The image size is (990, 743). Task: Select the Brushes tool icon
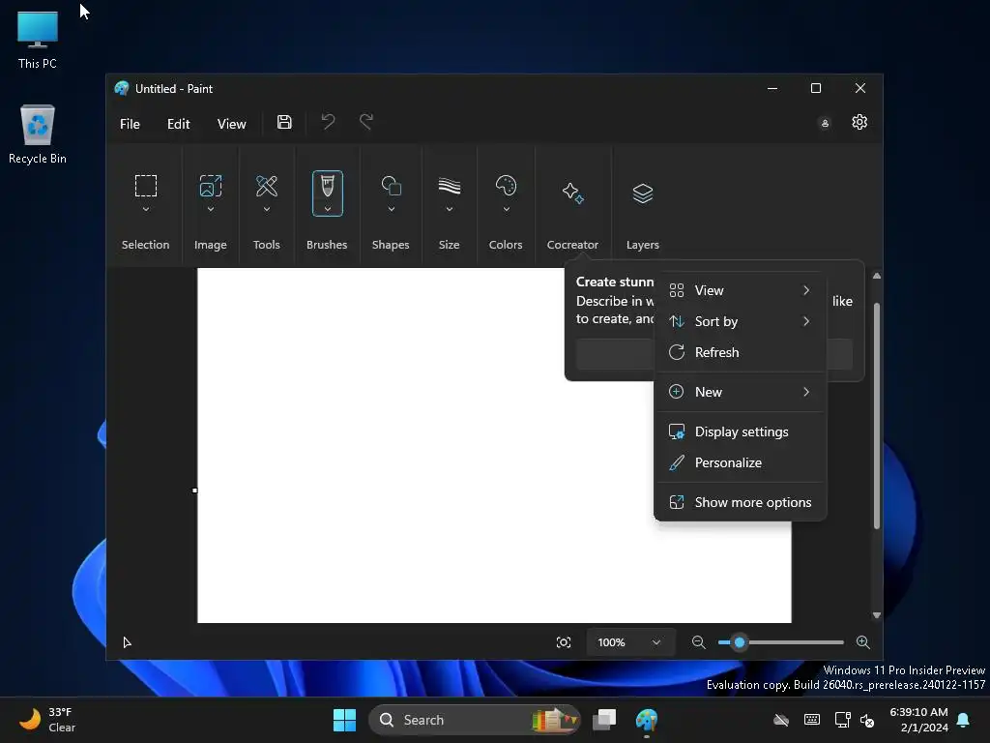point(327,186)
